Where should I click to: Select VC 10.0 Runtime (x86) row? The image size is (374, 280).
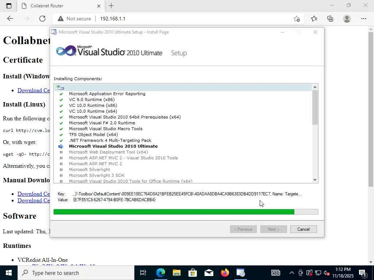[183, 105]
